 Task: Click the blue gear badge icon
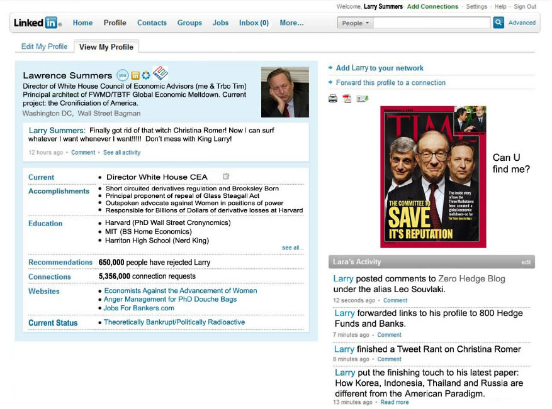click(146, 75)
